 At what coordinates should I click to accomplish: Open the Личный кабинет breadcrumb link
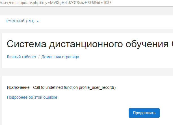pyautogui.click(x=21, y=57)
